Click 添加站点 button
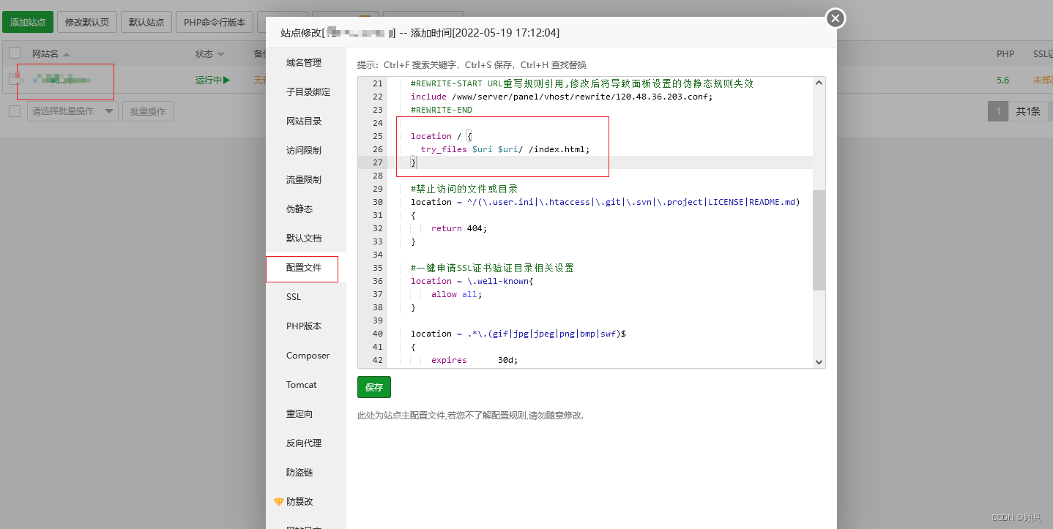Viewport: 1053px width, 529px height. coord(28,22)
